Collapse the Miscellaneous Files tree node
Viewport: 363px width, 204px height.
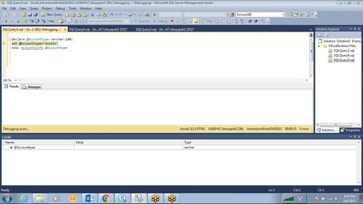pyautogui.click(x=319, y=46)
